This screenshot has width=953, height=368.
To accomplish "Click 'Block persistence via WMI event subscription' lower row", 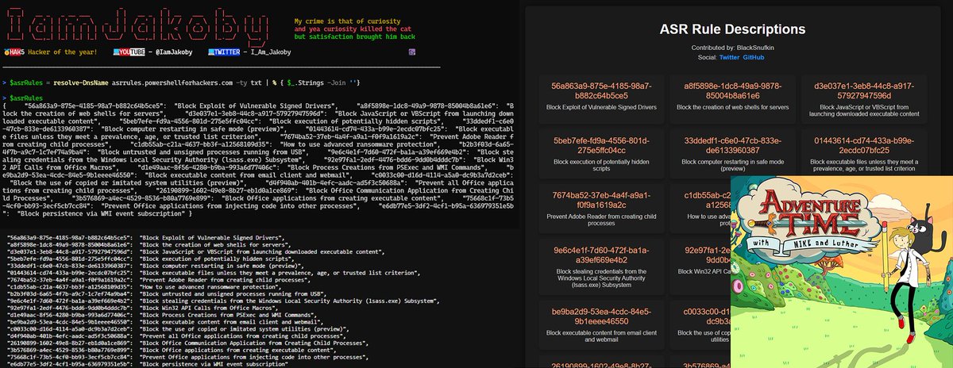I will pyautogui.click(x=214, y=365).
